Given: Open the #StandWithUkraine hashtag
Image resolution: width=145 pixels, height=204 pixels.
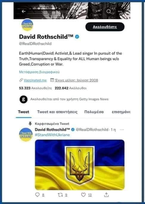Looking at the screenshot, I should click(x=52, y=135).
